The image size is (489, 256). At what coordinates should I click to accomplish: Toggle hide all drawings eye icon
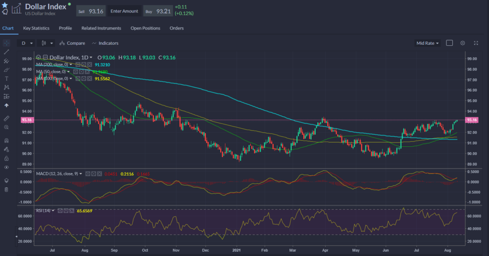coord(7,167)
